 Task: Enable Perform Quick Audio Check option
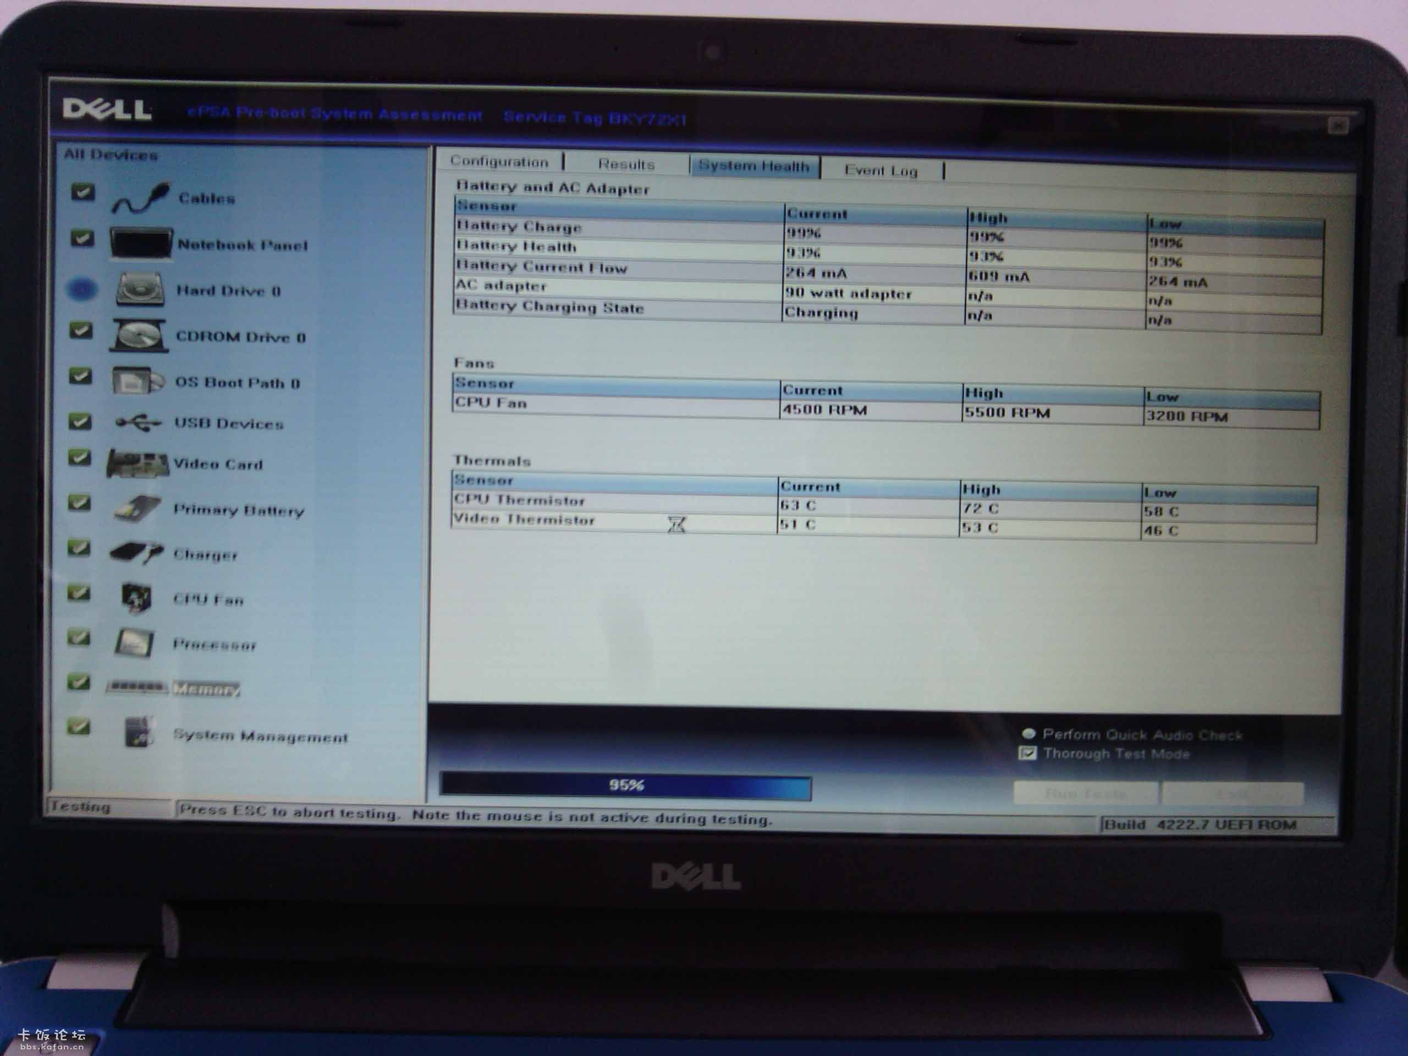pyautogui.click(x=1028, y=733)
